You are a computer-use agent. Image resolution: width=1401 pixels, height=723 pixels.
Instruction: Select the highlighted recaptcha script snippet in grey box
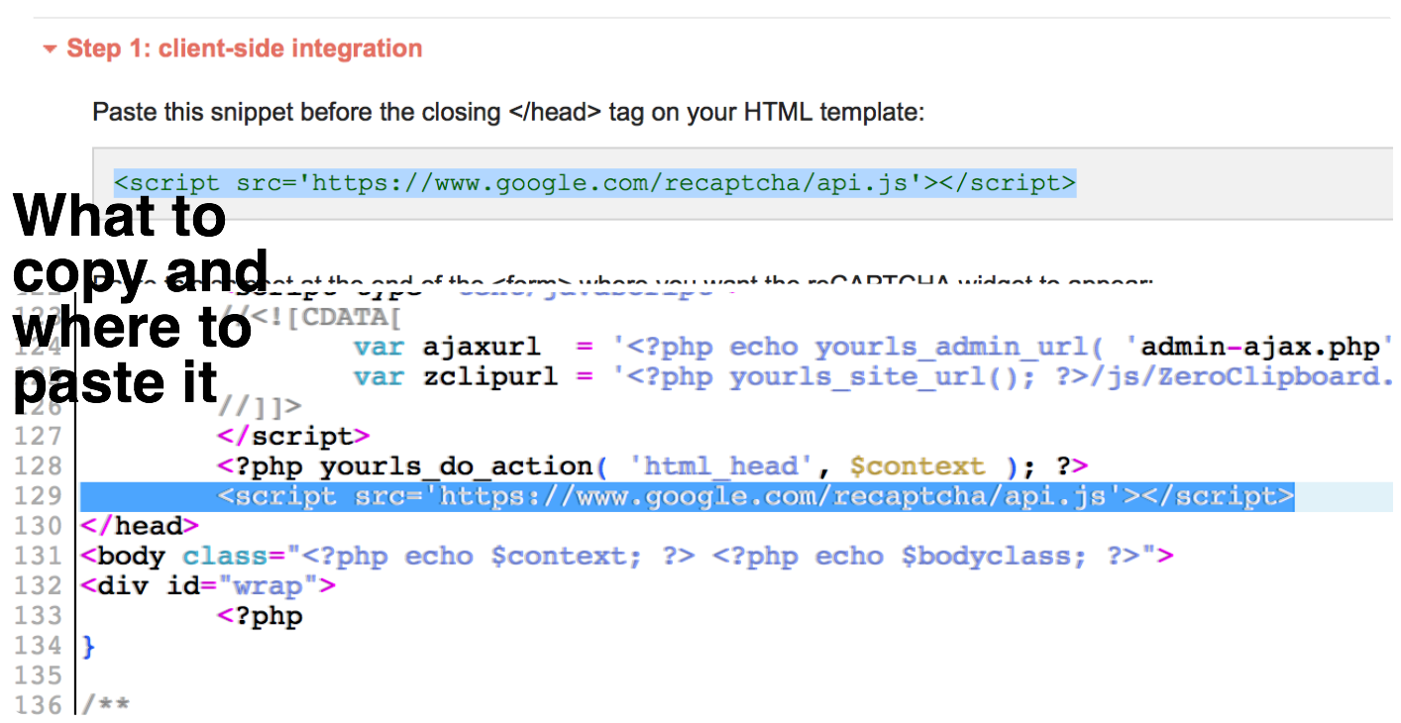pyautogui.click(x=594, y=183)
